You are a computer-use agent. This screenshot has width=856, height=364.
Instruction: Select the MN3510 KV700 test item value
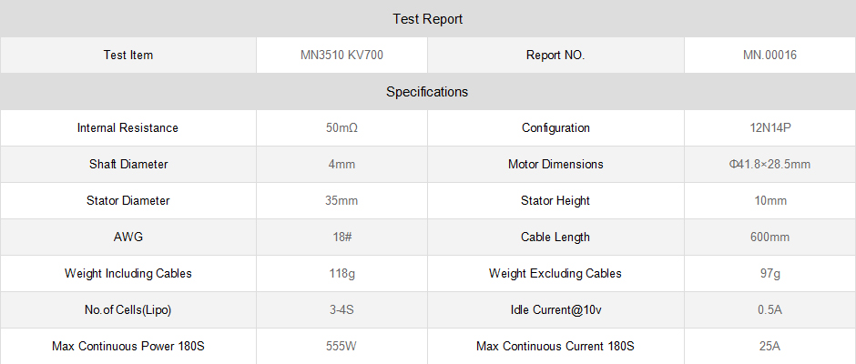click(x=341, y=56)
